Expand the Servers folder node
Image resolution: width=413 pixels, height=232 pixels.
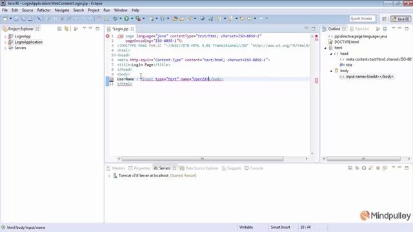pos(6,48)
